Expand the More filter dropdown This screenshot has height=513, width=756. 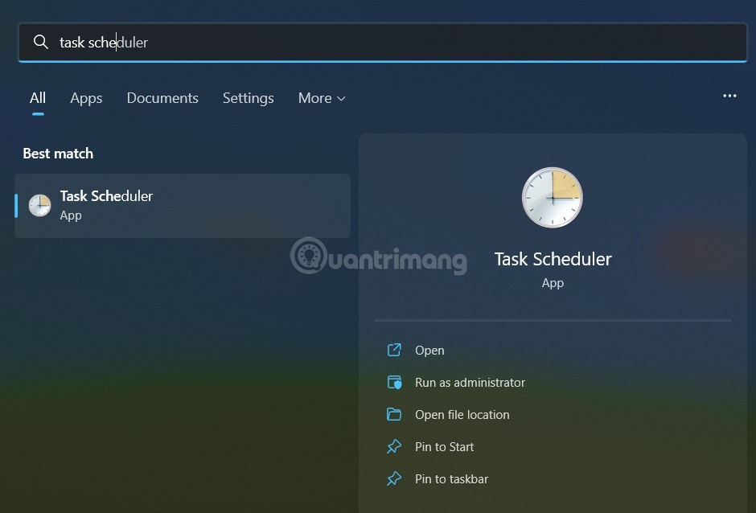[x=321, y=98]
